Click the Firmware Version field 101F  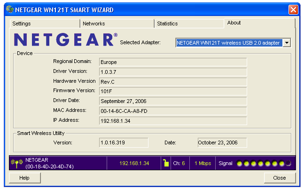tap(173, 91)
